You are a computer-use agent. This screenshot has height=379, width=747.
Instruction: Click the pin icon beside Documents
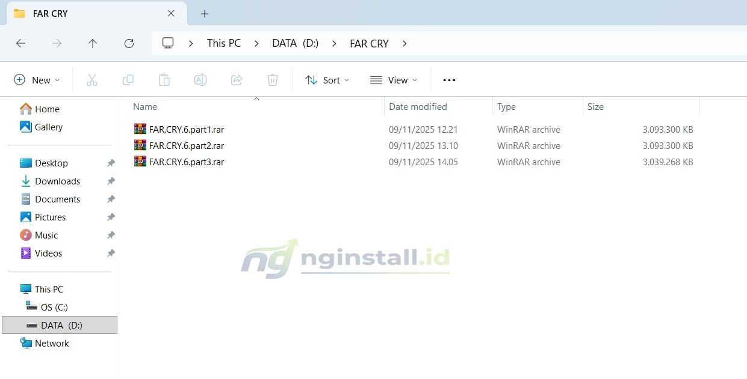(x=111, y=199)
